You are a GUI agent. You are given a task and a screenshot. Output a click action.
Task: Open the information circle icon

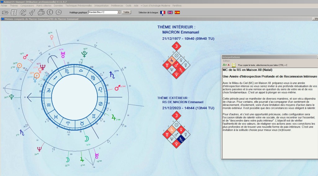(50, 12)
